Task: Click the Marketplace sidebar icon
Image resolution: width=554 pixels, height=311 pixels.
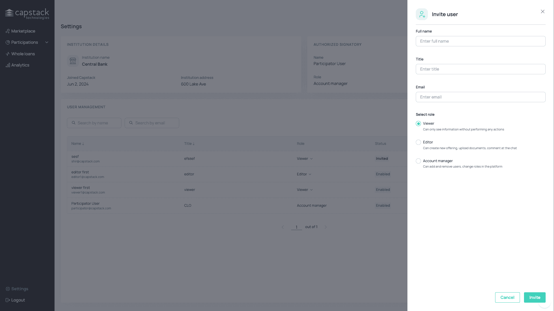Action: pyautogui.click(x=8, y=31)
